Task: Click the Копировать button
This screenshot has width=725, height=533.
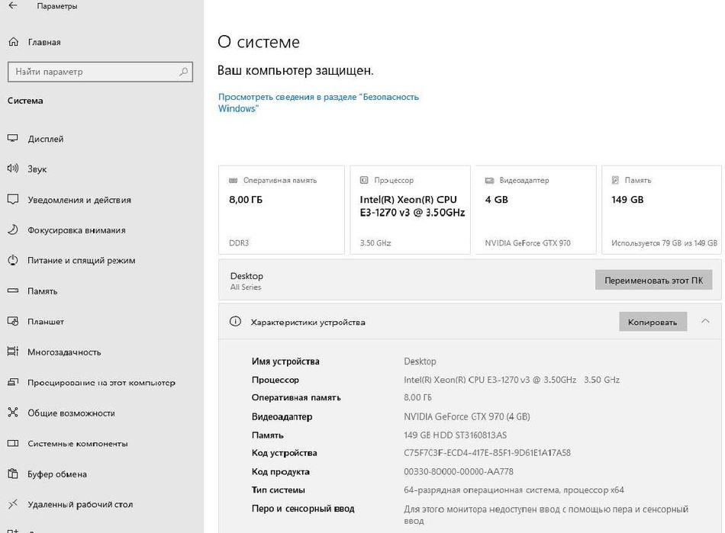Action: (652, 322)
